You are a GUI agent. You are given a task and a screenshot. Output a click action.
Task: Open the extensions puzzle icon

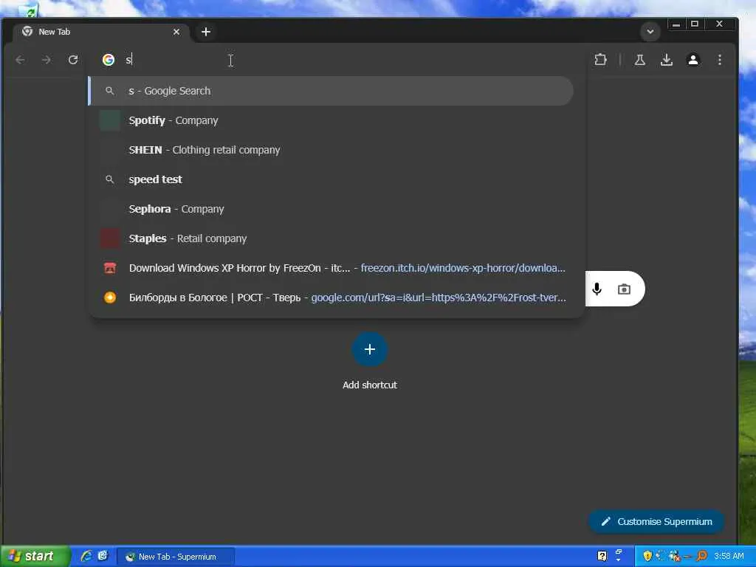pyautogui.click(x=600, y=60)
